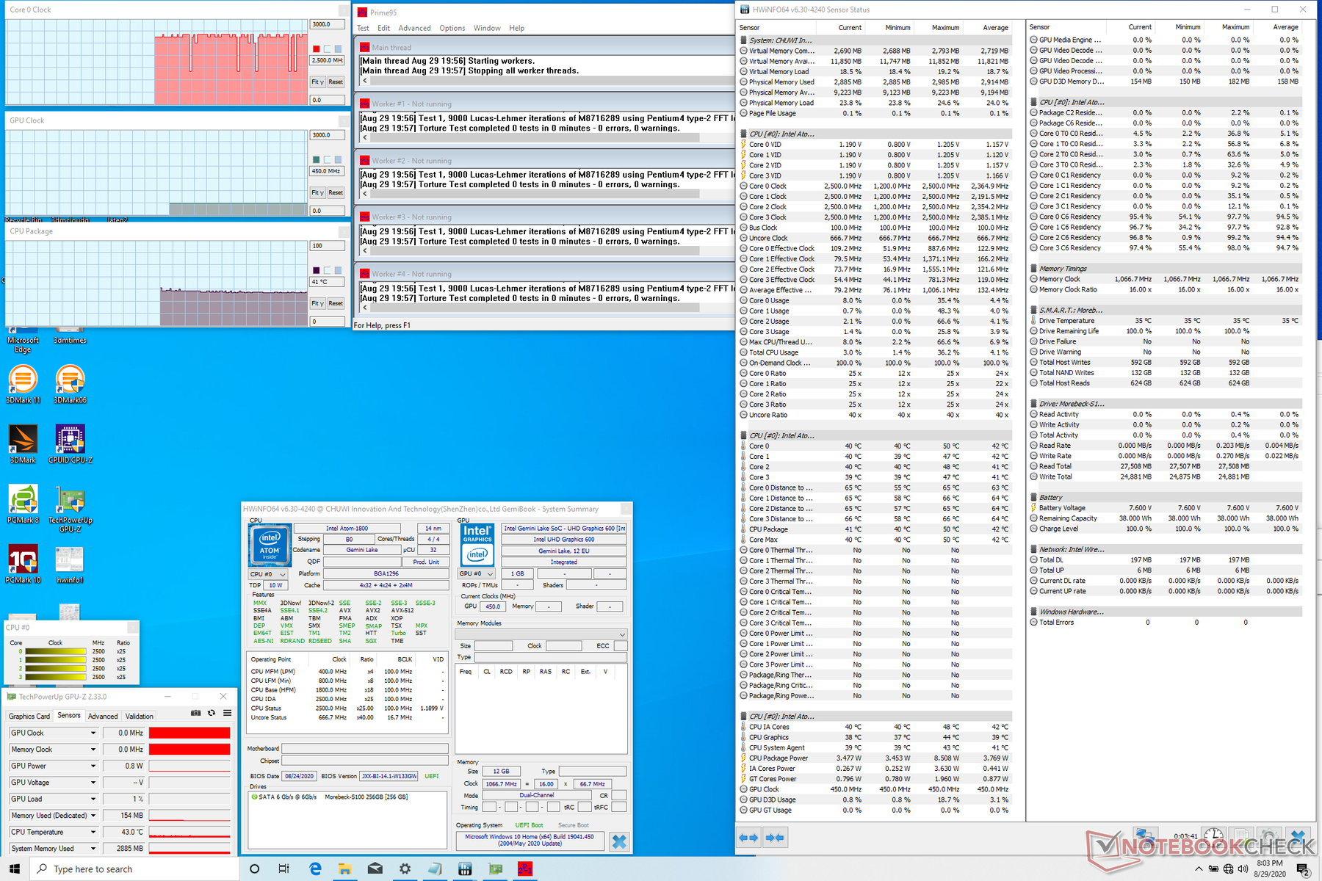Click the teal line color swatch on GPU Clock graph
The width and height of the screenshot is (1322, 881).
coord(317,159)
